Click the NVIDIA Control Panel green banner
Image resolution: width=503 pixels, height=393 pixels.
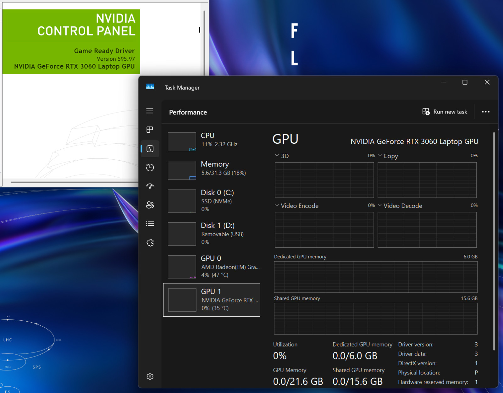71,42
